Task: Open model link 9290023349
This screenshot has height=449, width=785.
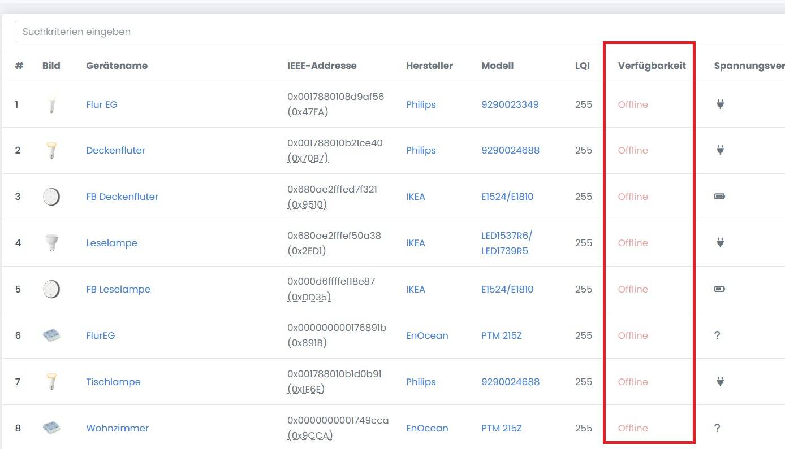Action: [x=510, y=104]
